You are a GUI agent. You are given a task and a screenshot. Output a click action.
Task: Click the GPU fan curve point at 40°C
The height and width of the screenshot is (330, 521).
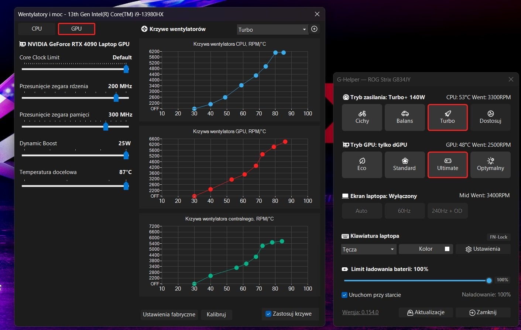(210, 189)
